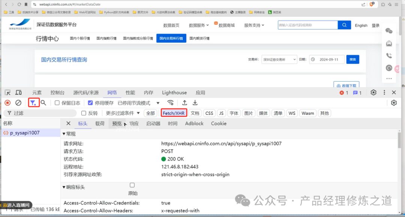This screenshot has height=217, width=405.
Task: Open the 源代码/来源 tab
Action: coord(86,92)
